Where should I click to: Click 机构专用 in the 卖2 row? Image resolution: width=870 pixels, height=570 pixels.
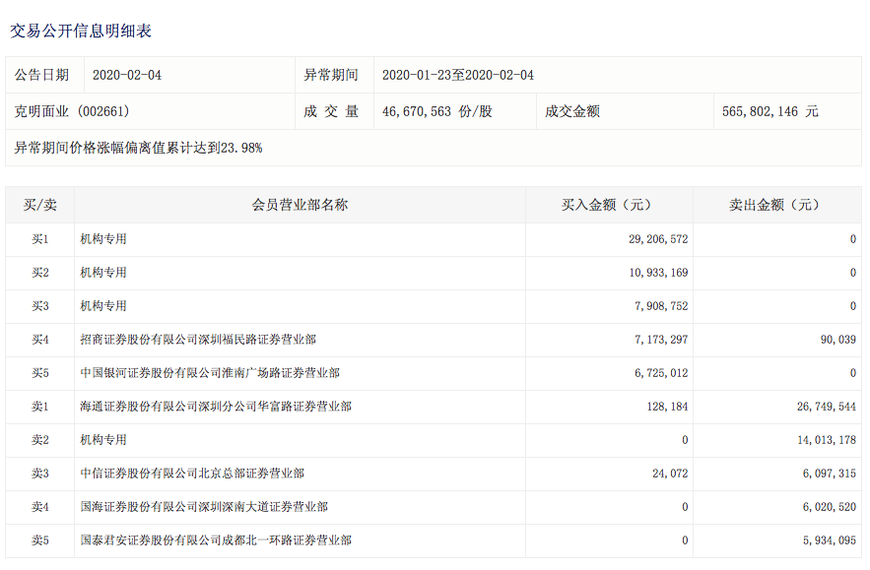coord(103,440)
